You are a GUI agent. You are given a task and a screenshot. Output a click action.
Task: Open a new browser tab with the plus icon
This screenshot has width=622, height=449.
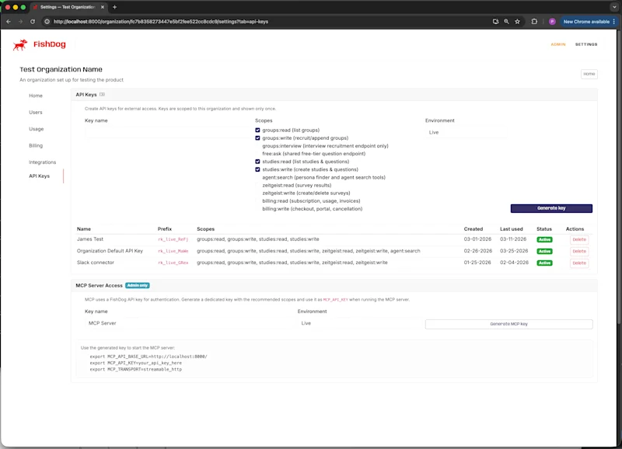click(114, 7)
